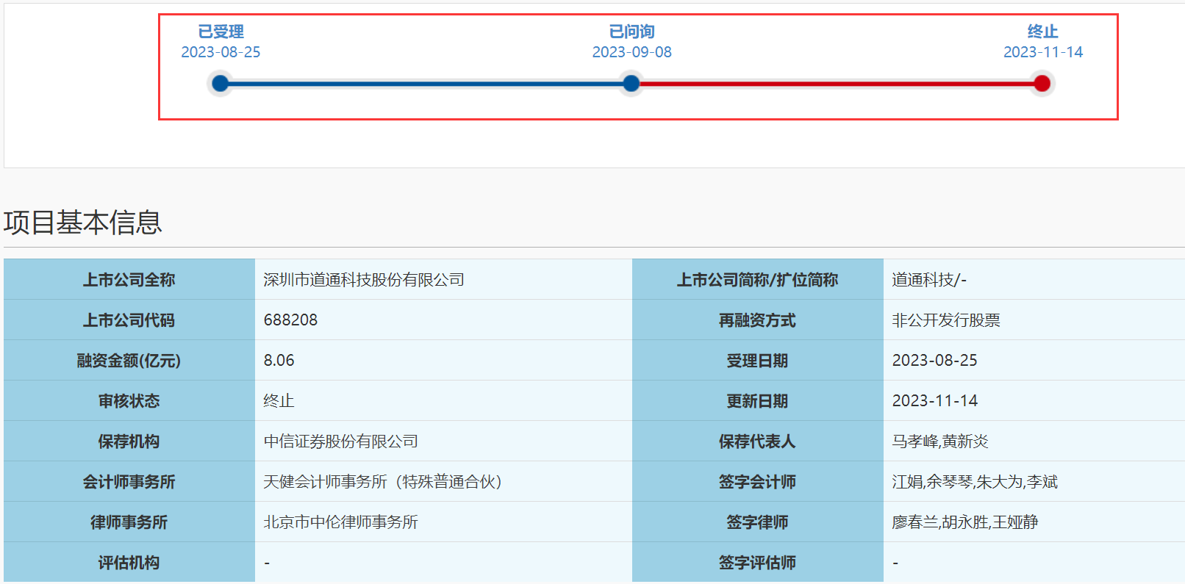Viewport: 1185px width, 584px height.
Task: Click the dash value beside 评估机构
Action: [267, 563]
